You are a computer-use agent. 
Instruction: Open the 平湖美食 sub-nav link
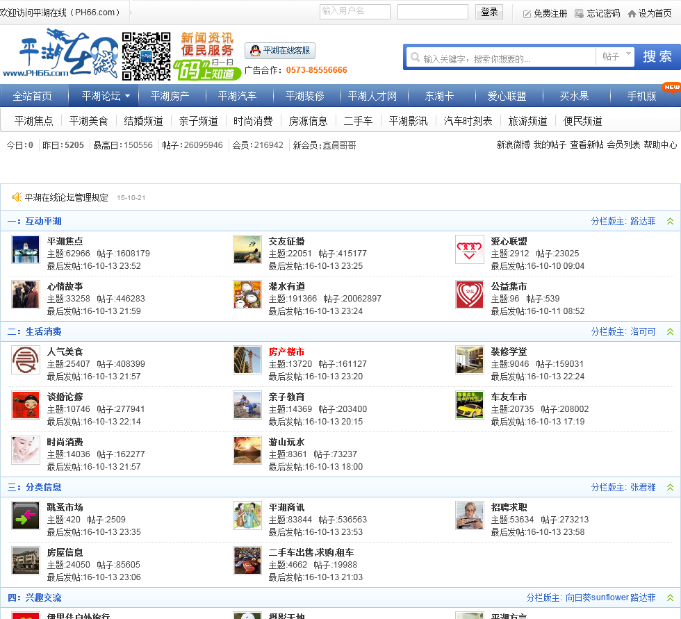coord(89,121)
